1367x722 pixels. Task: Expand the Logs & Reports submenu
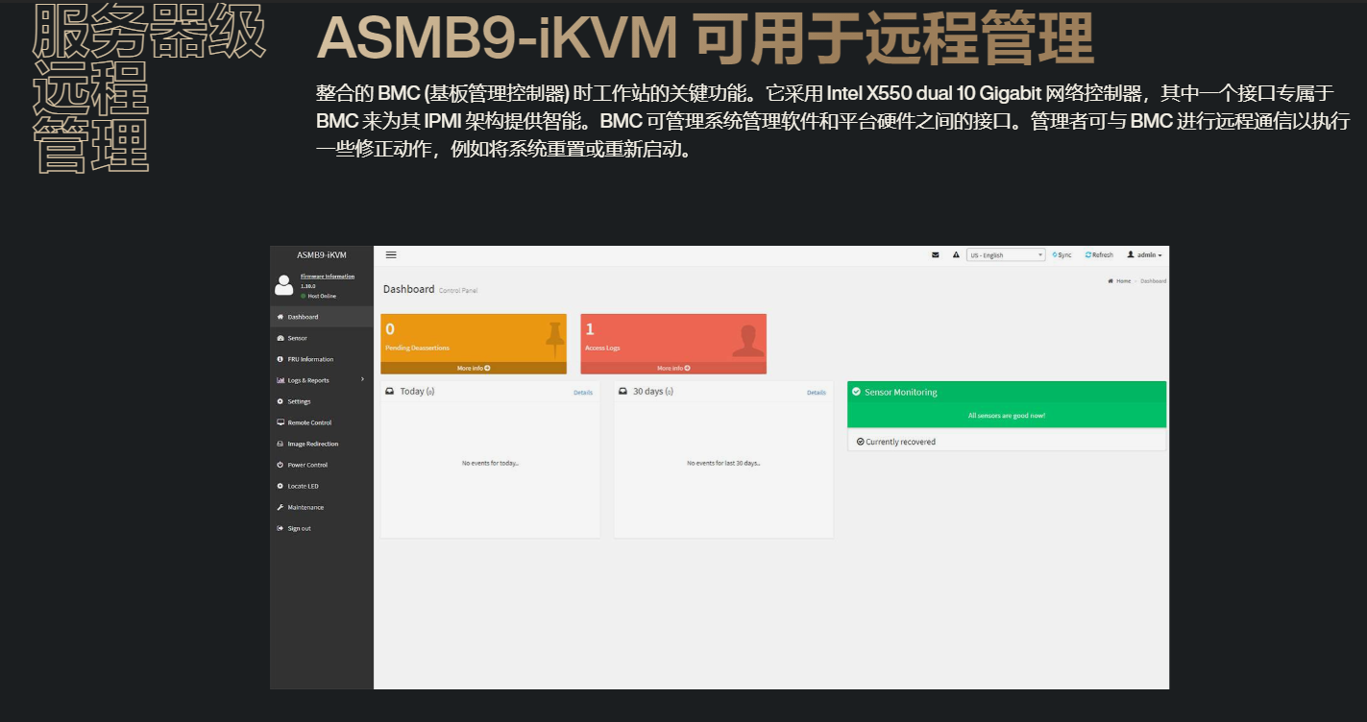pyautogui.click(x=319, y=380)
